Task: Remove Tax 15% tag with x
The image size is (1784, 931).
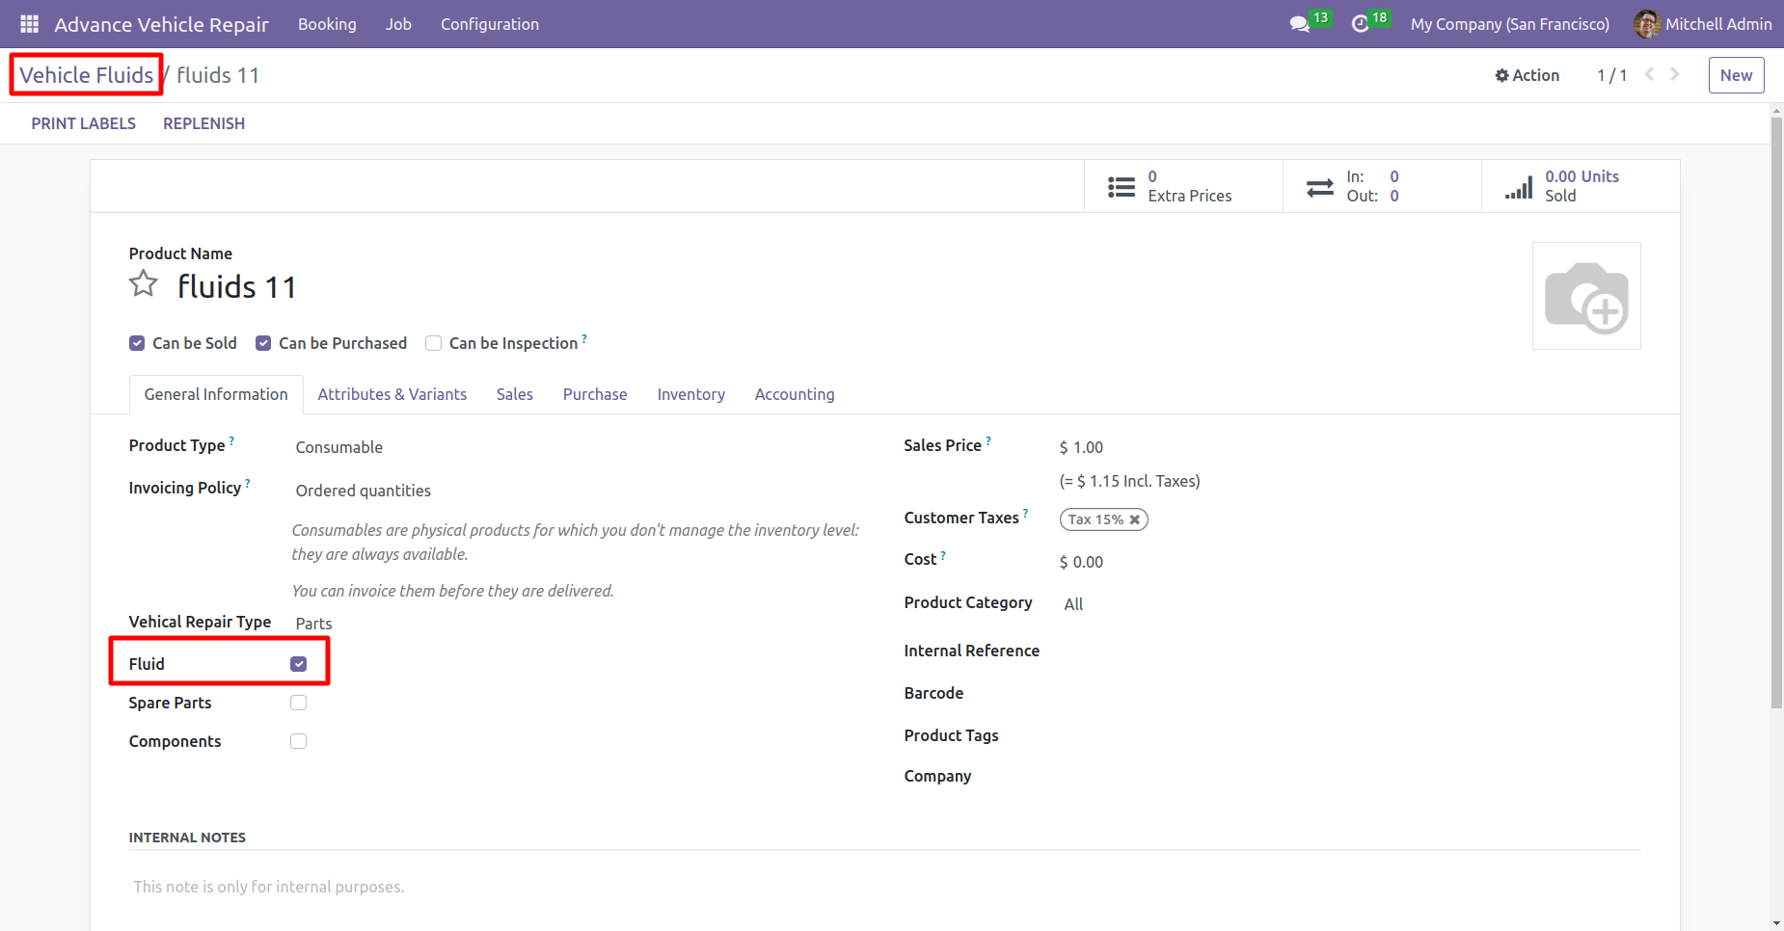Action: [x=1135, y=519]
